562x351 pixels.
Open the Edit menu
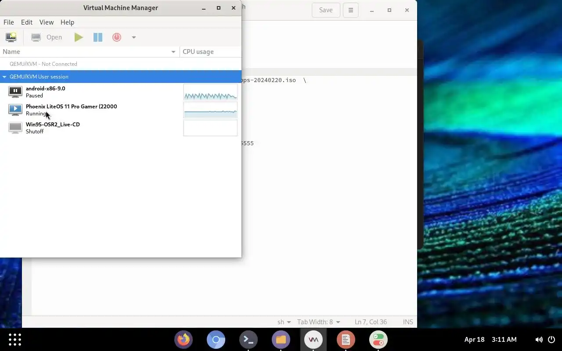pyautogui.click(x=27, y=22)
